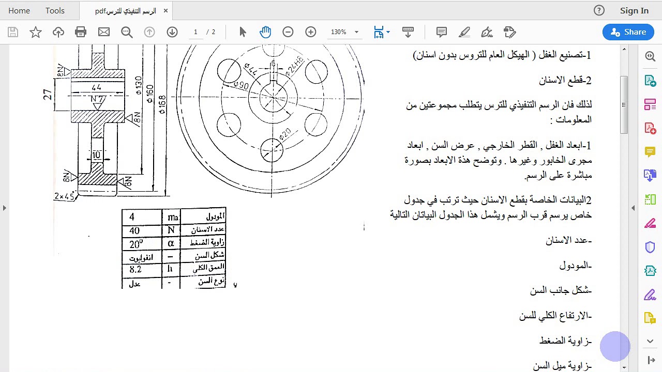Click the scrollbar down arrow

pyautogui.click(x=624, y=367)
